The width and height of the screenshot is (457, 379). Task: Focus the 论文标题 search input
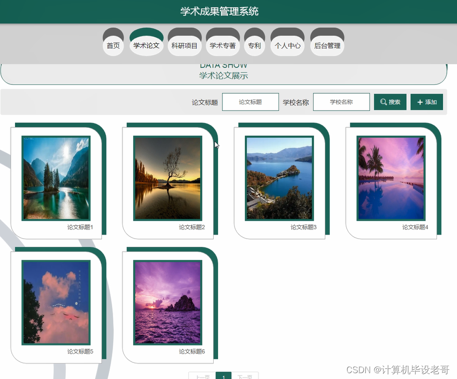click(x=250, y=102)
